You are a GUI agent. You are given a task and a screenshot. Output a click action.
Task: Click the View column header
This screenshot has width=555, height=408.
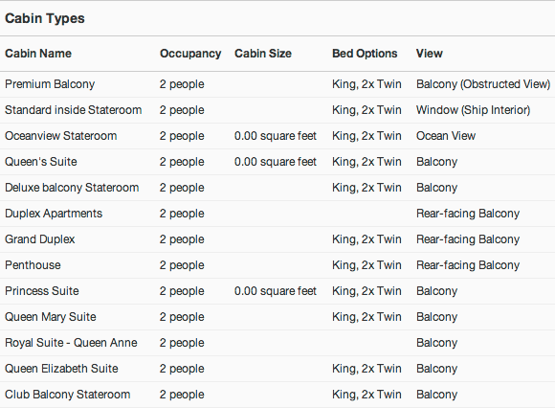(430, 54)
